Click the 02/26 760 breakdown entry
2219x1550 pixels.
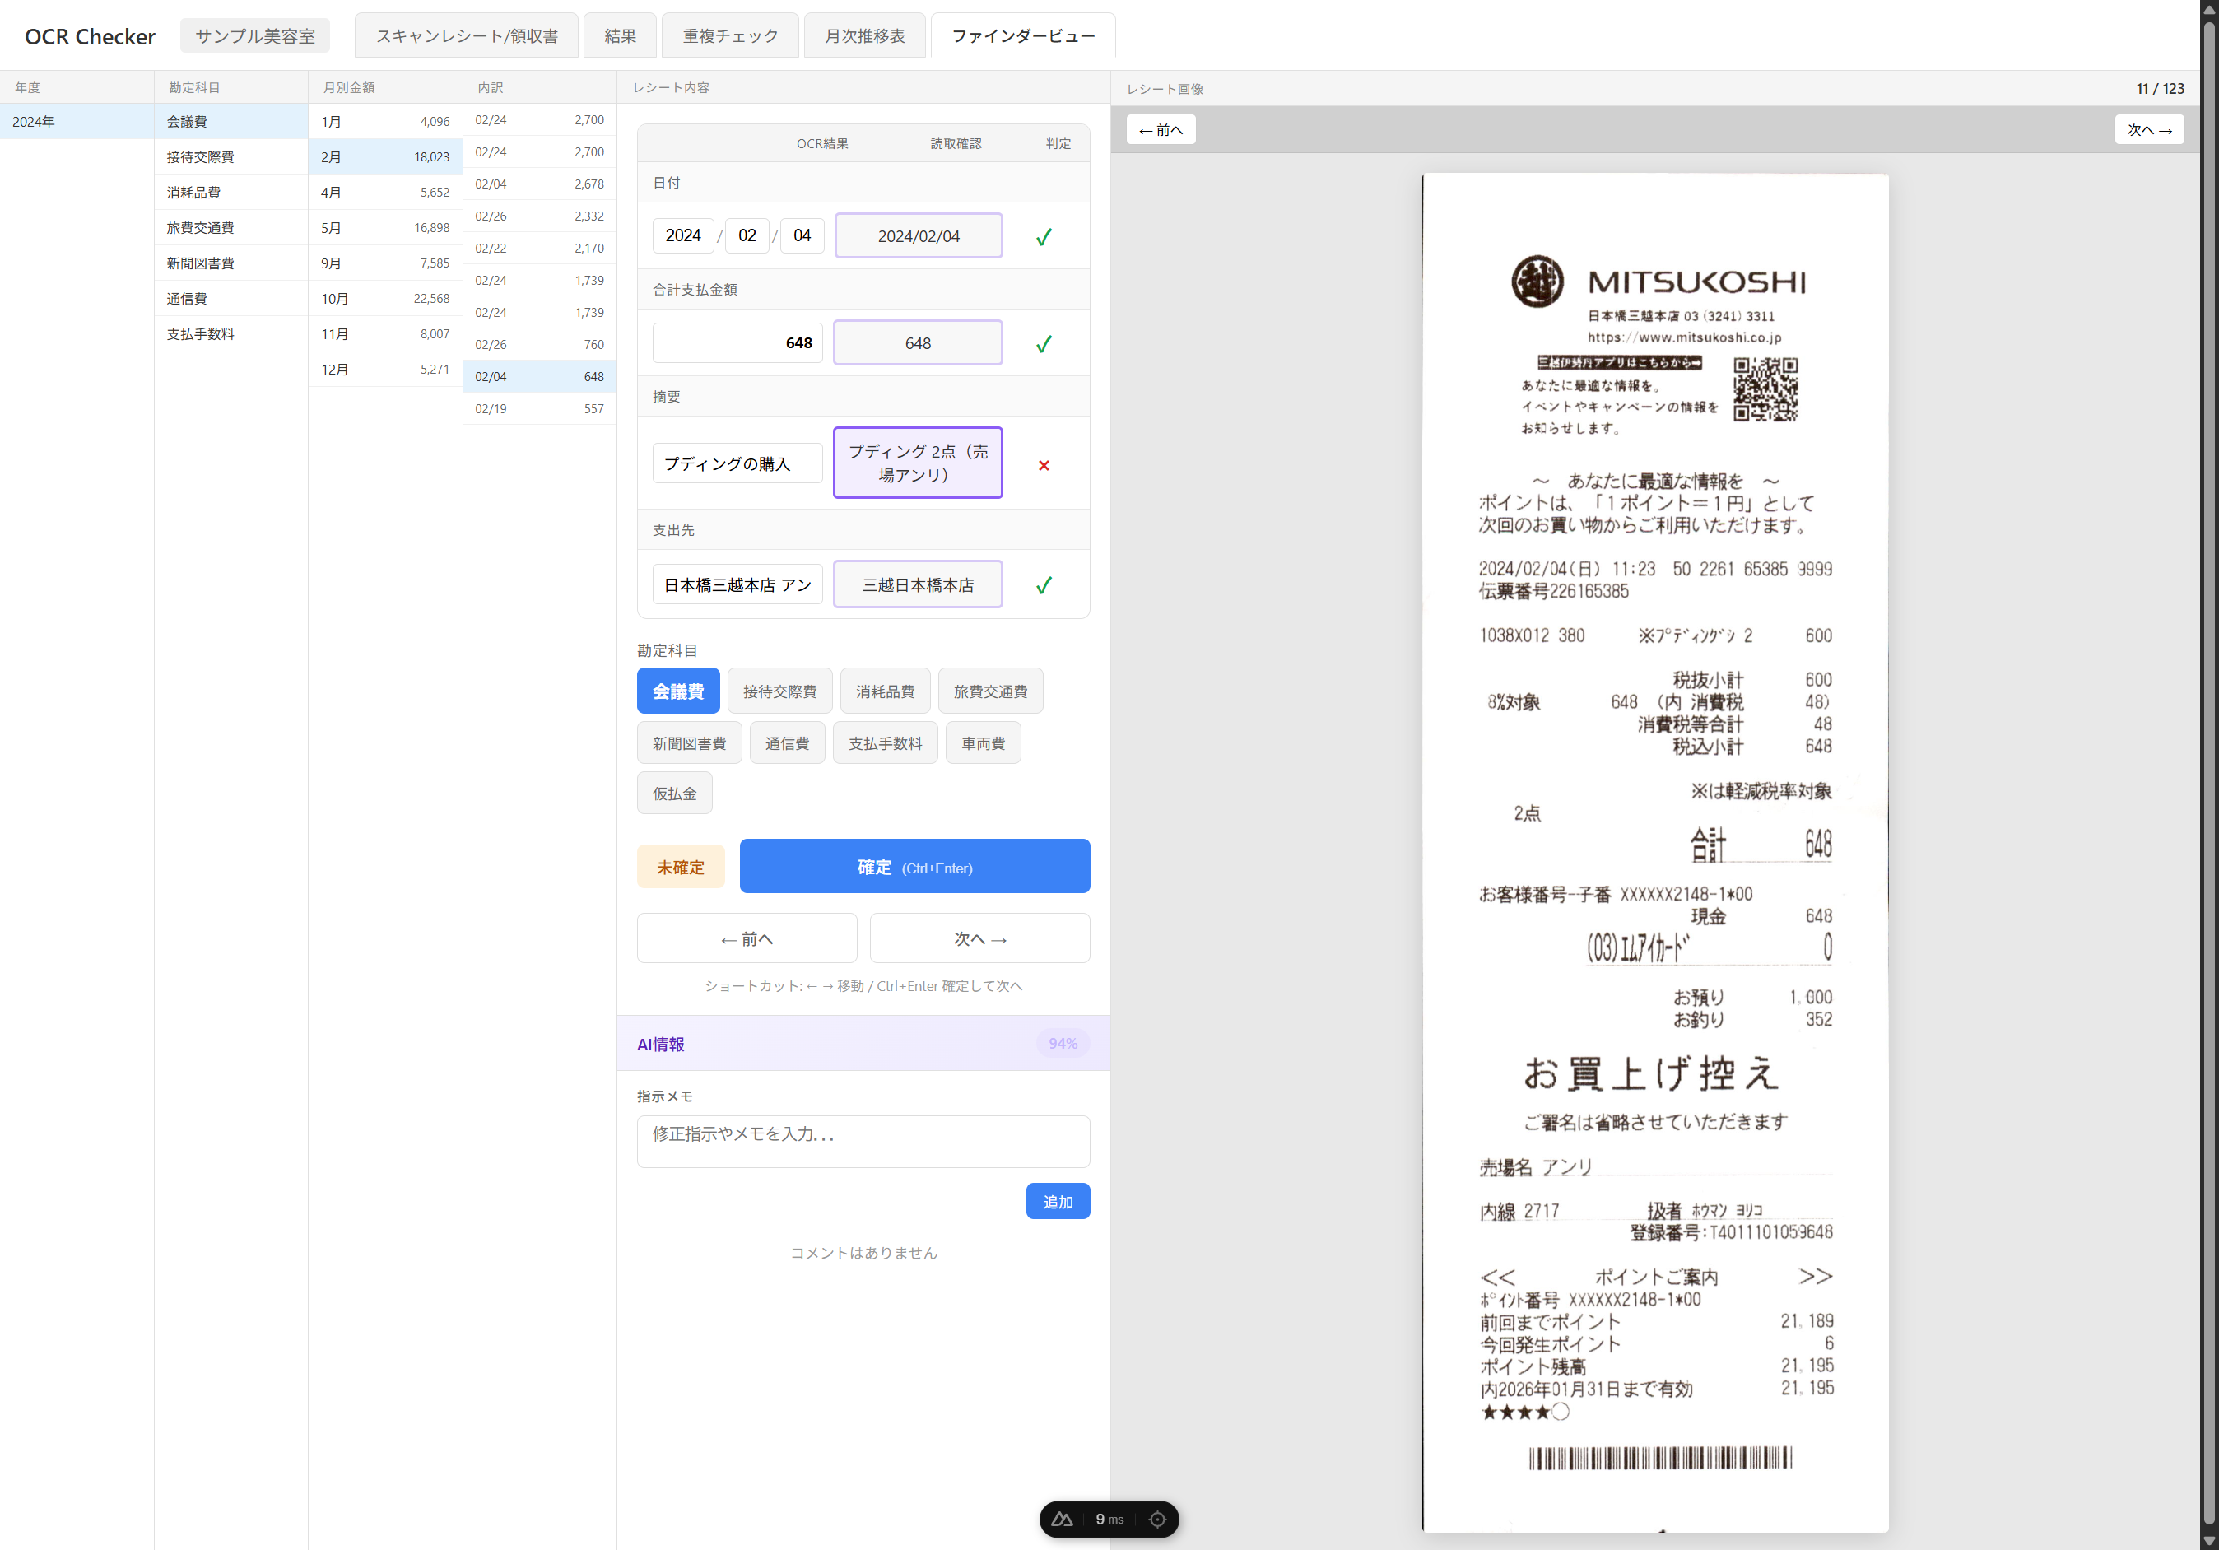[538, 344]
